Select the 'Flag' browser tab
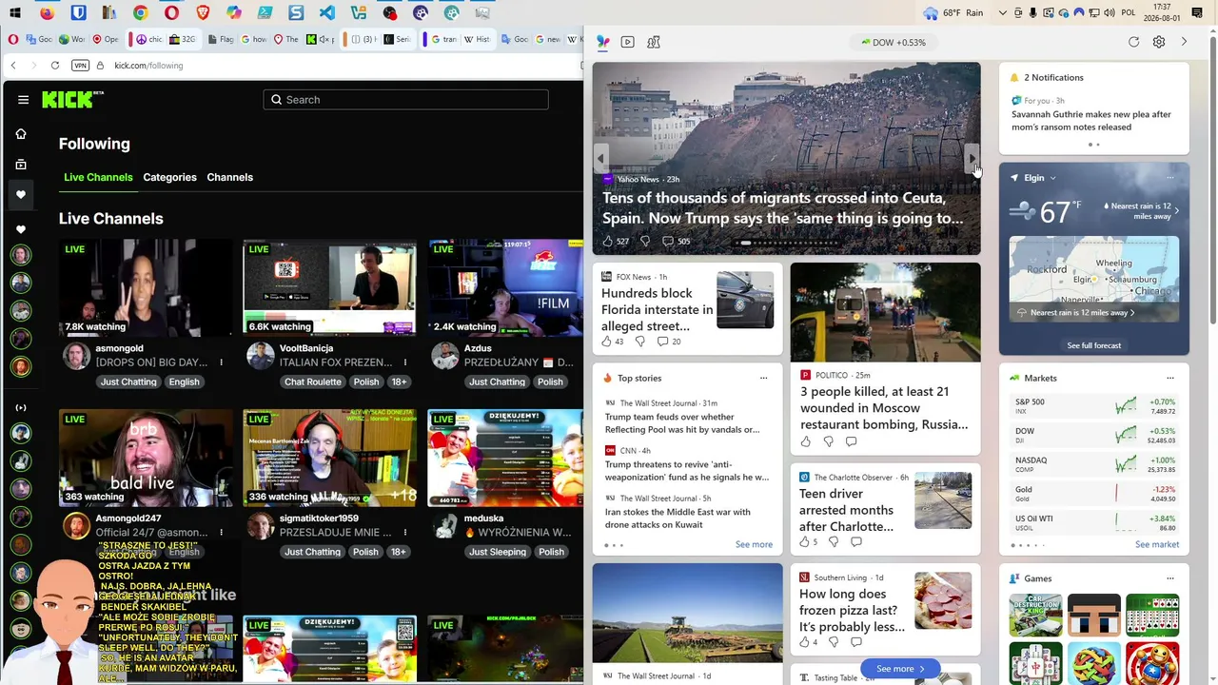This screenshot has height=685, width=1218. point(220,40)
